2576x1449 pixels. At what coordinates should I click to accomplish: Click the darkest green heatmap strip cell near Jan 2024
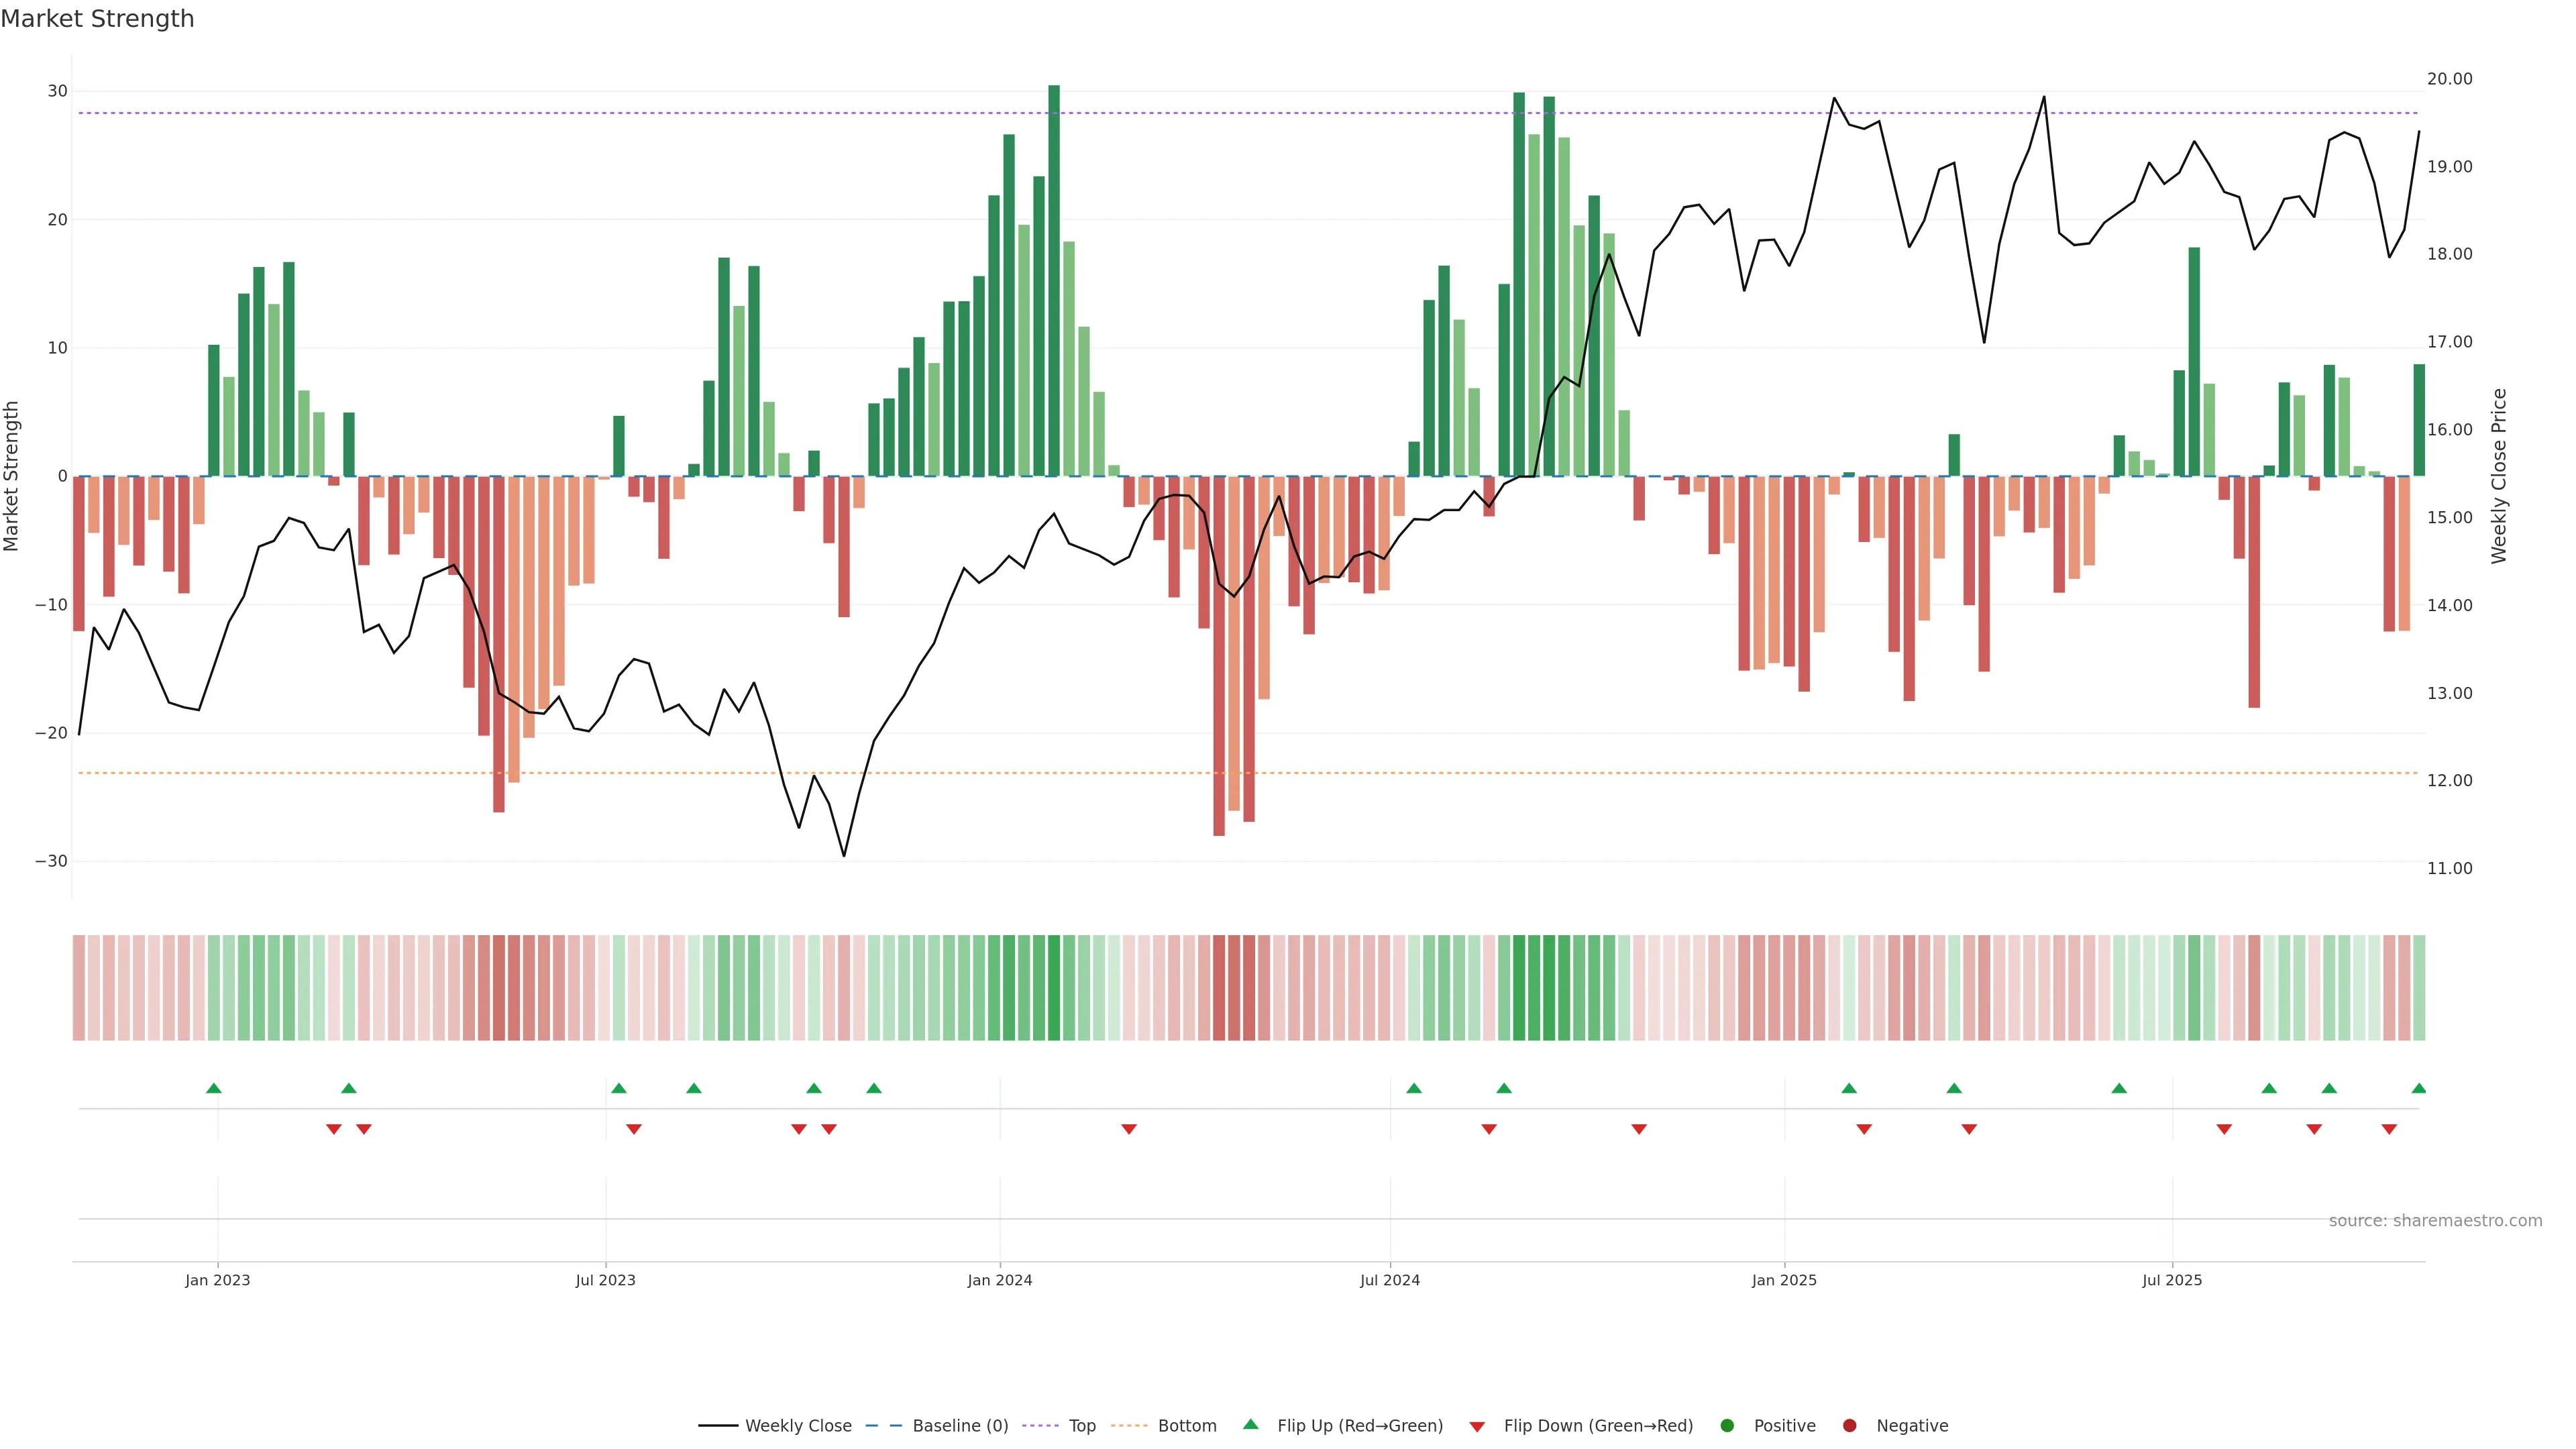coord(1054,988)
